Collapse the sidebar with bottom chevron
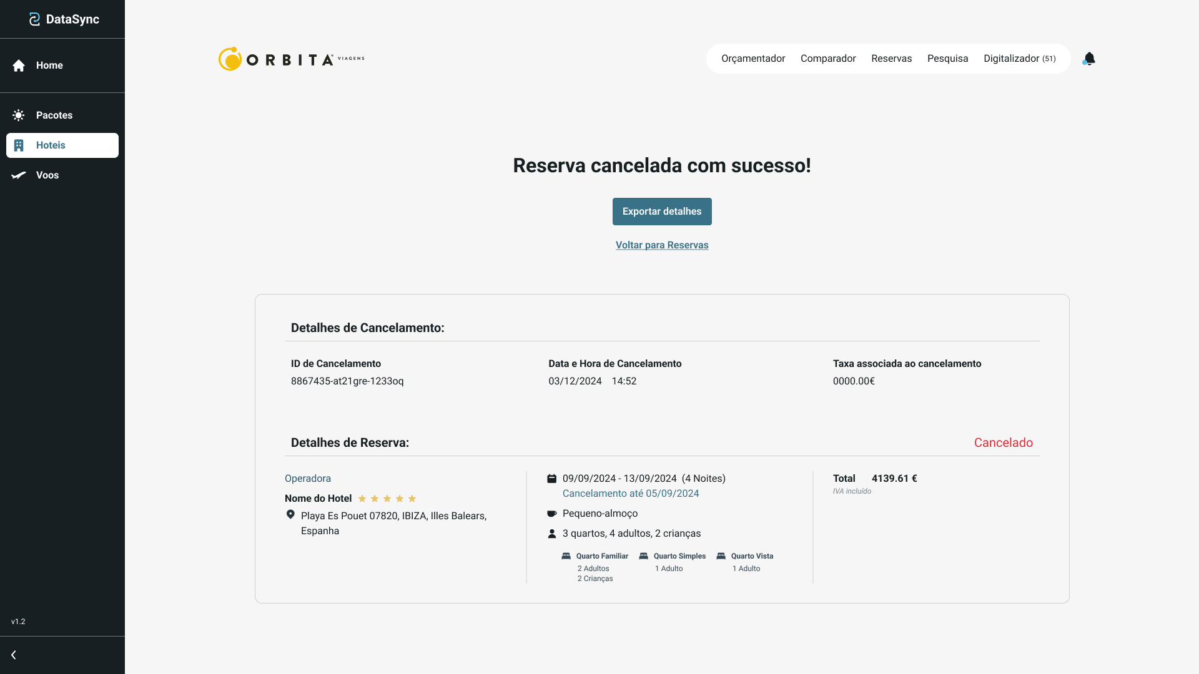 tap(14, 655)
